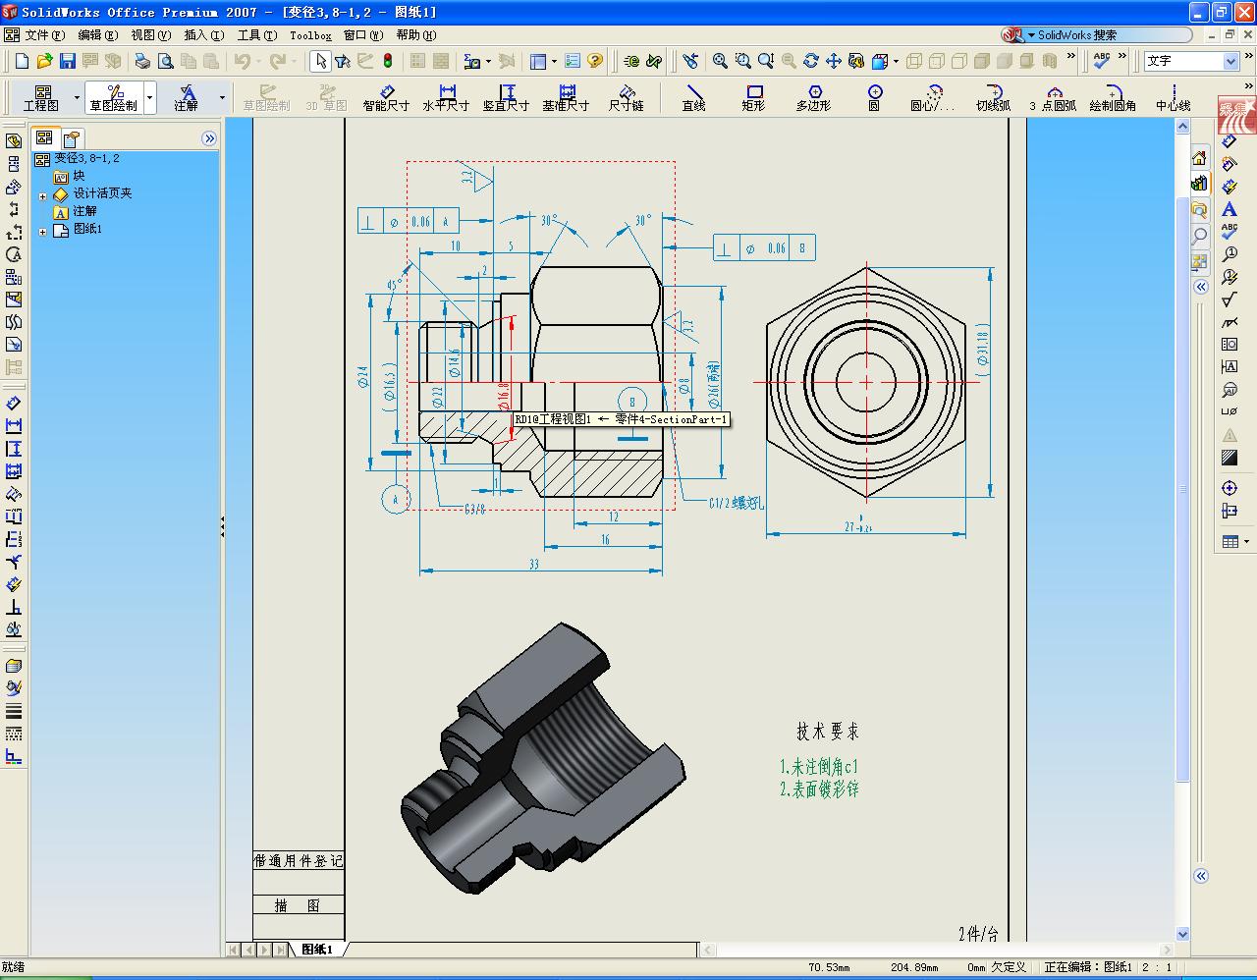Select the 竖直尺寸 vertical dimension tool
The width and height of the screenshot is (1257, 980).
(x=506, y=97)
